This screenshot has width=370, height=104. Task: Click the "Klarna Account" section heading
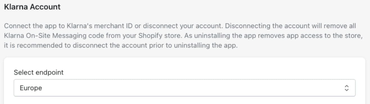tap(32, 7)
